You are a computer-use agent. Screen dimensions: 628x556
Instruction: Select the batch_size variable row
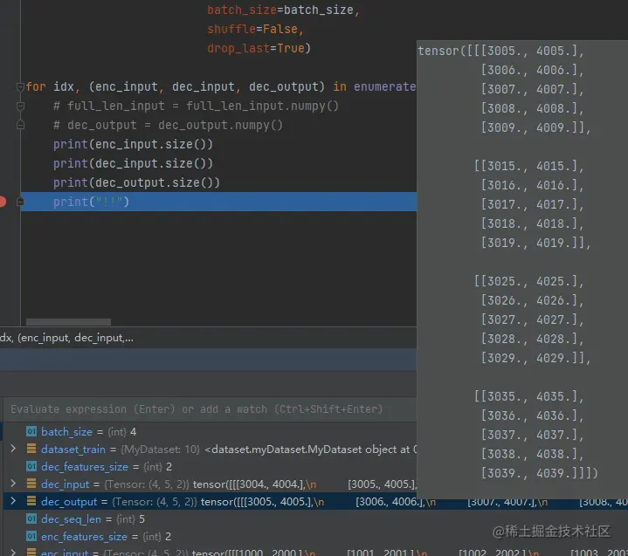coord(210,431)
